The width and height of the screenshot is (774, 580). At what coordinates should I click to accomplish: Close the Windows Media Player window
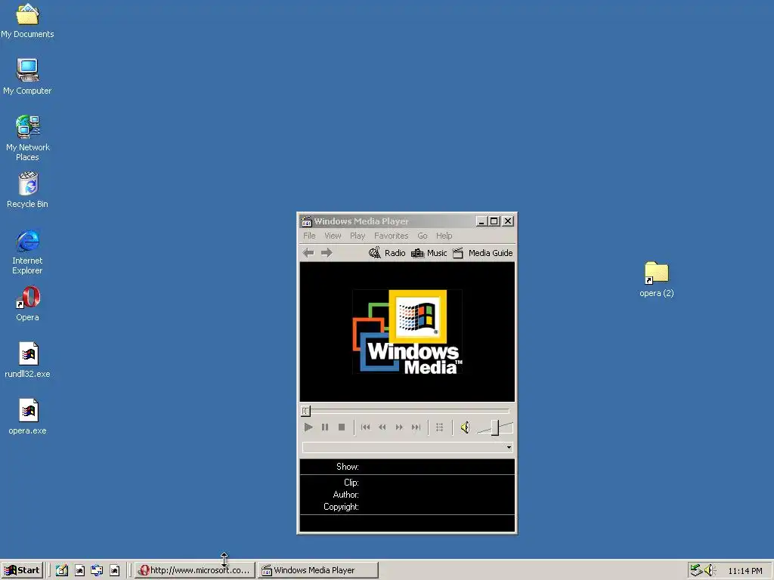508,221
